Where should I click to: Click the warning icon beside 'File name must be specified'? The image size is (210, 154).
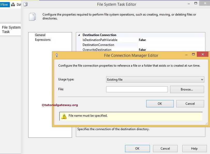click(x=63, y=116)
